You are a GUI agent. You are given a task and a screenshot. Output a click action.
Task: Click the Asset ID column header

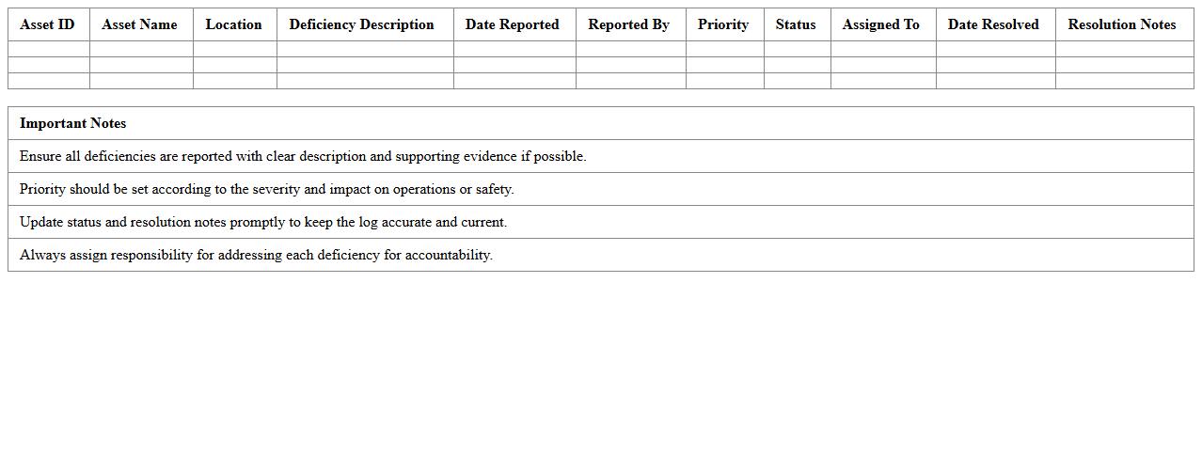click(47, 24)
